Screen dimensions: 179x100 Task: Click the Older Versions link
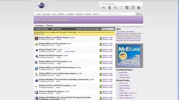tap(56, 29)
